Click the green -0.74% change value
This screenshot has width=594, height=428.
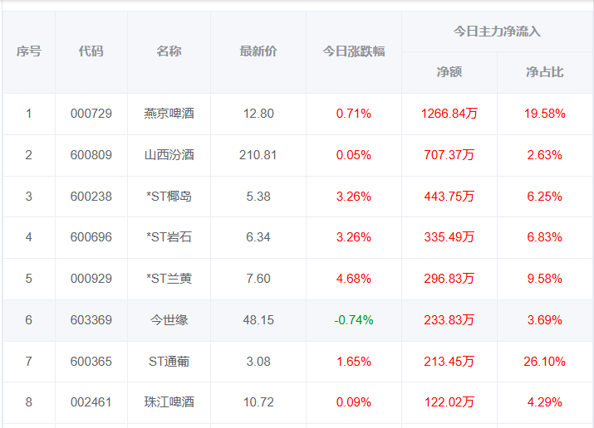[x=354, y=320]
